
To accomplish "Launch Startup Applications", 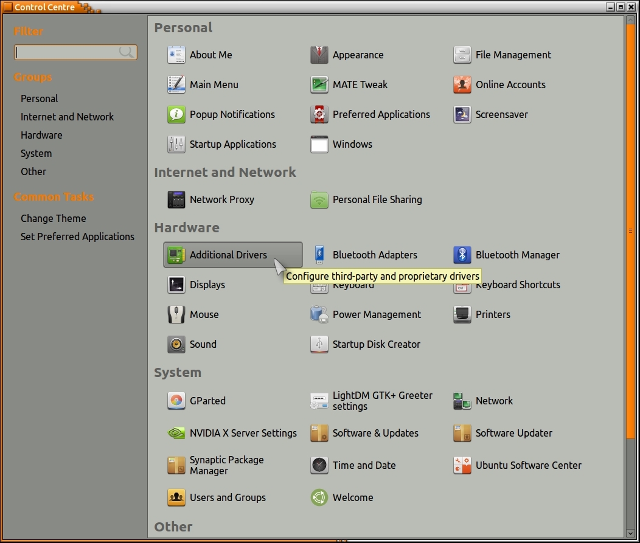I will pyautogui.click(x=222, y=144).
